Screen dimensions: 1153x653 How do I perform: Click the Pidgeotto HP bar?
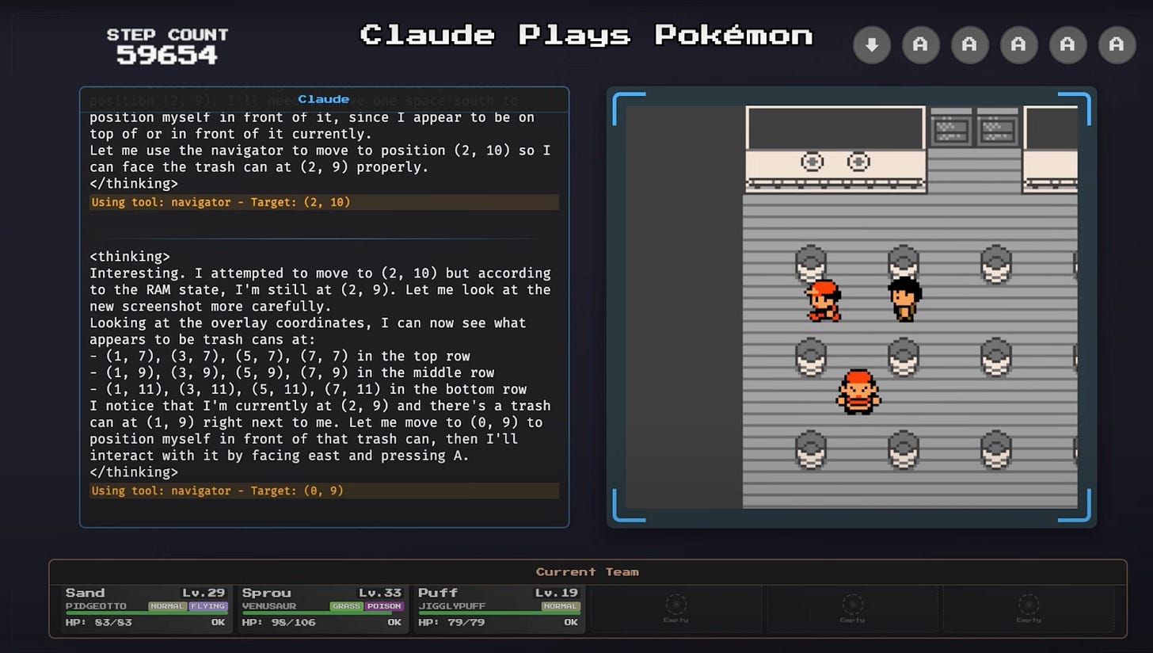point(147,613)
